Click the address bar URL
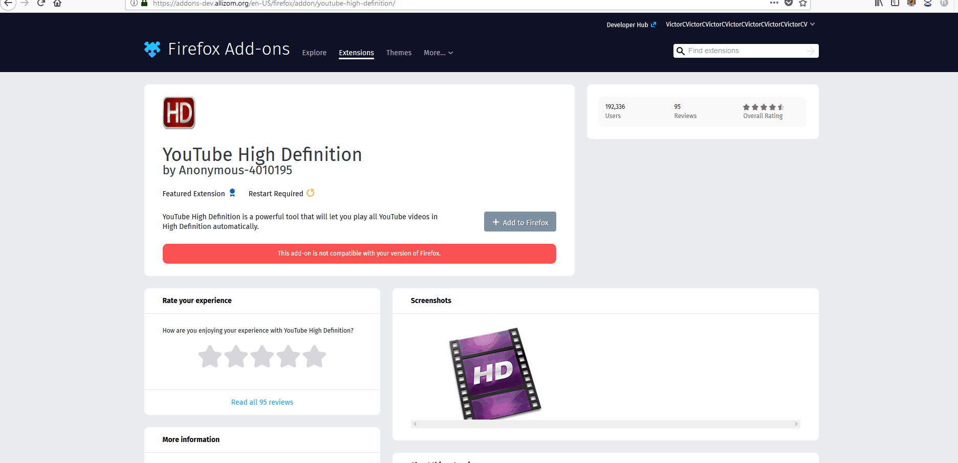 coord(274,3)
